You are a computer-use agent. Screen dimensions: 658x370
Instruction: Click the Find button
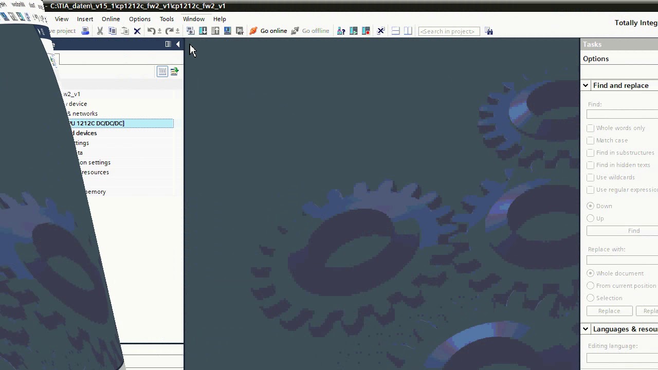[x=623, y=231]
